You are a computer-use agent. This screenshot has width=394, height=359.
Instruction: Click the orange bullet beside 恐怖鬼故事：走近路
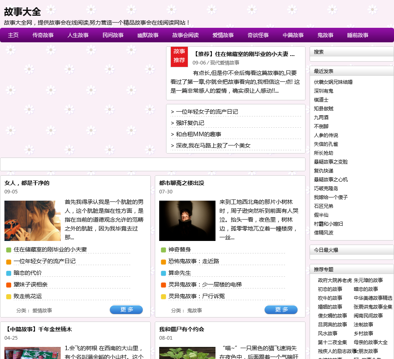pos(163,261)
